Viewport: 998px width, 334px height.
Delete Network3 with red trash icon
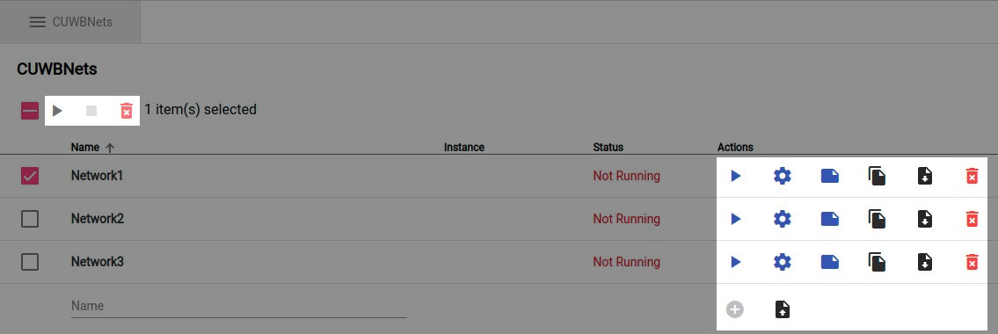972,262
